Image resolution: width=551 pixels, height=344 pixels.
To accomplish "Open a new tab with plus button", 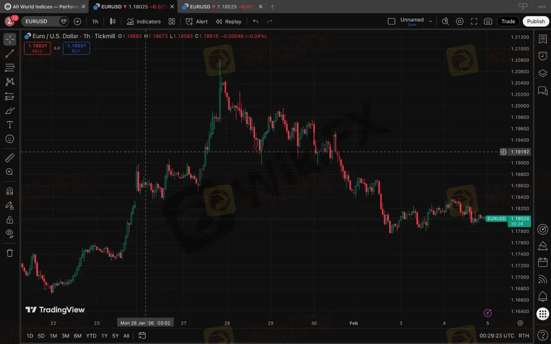I will pyautogui.click(x=273, y=7).
